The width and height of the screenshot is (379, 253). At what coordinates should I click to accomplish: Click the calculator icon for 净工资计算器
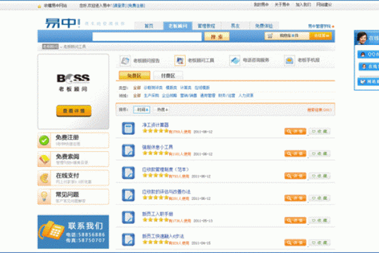pyautogui.click(x=128, y=128)
